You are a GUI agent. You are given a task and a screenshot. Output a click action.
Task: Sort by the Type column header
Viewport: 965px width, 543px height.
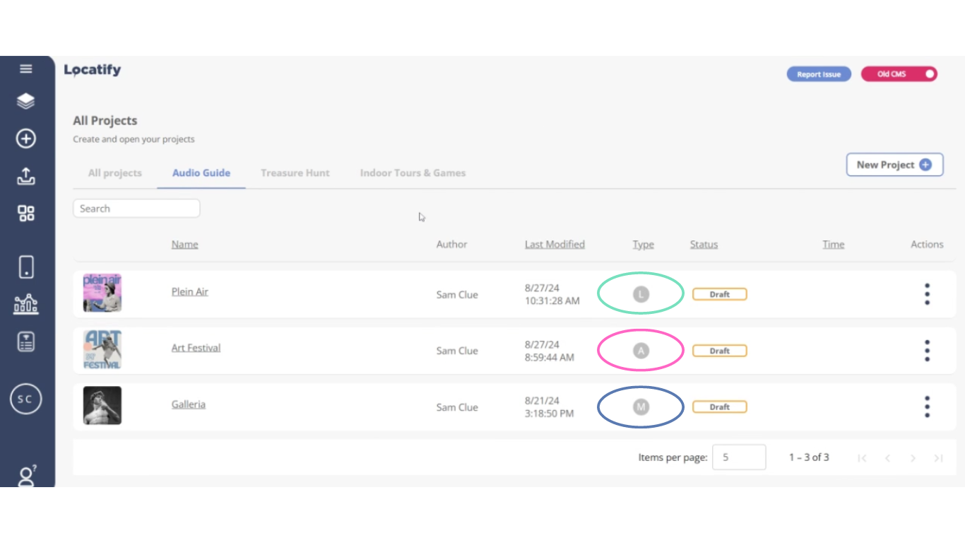[643, 245]
